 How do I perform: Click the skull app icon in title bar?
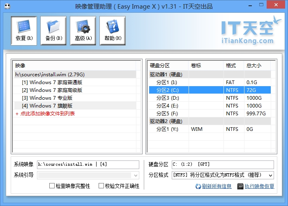7,7
